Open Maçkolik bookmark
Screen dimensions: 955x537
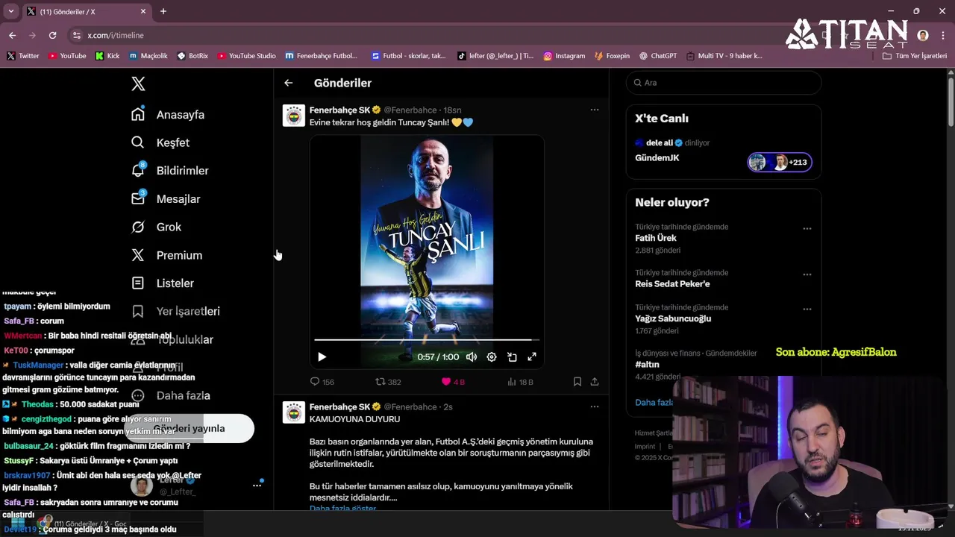point(148,56)
